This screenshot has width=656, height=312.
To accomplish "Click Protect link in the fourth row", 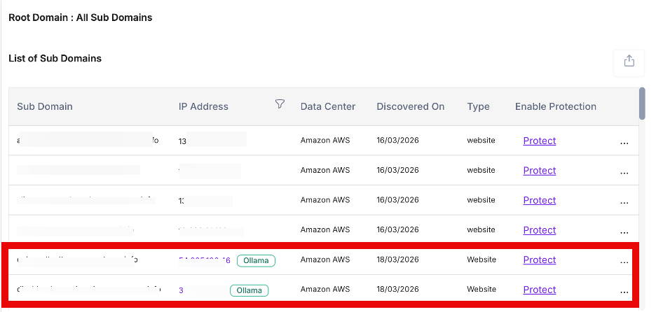I will pos(539,230).
